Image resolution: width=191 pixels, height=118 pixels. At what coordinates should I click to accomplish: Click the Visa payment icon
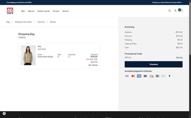click(x=127, y=76)
